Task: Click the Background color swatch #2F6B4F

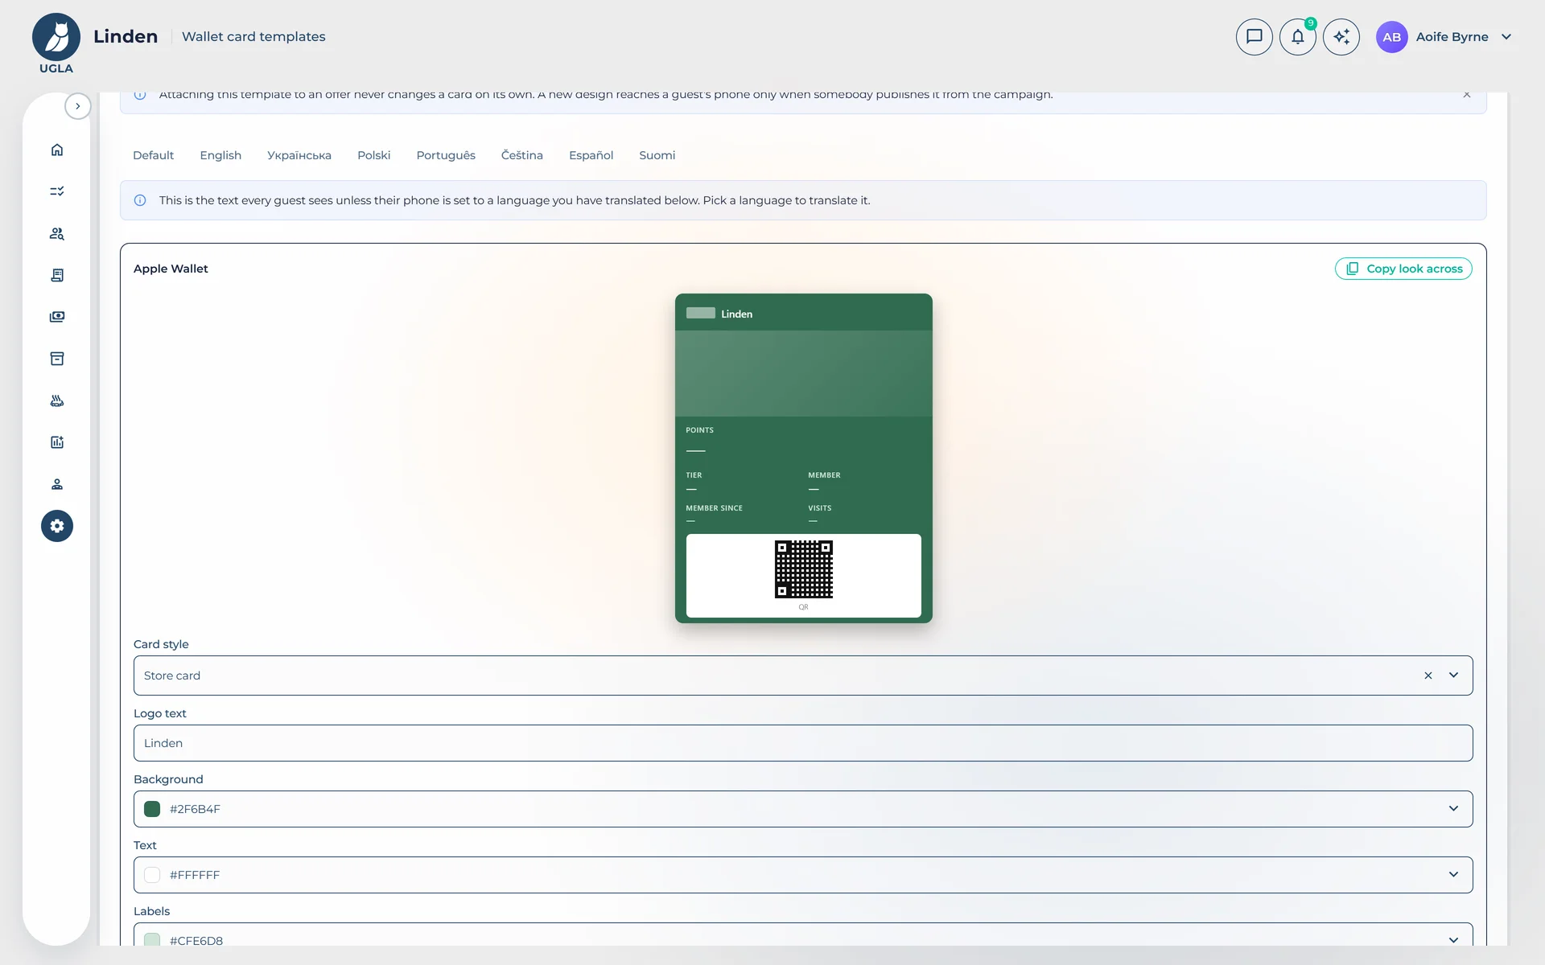Action: coord(152,809)
